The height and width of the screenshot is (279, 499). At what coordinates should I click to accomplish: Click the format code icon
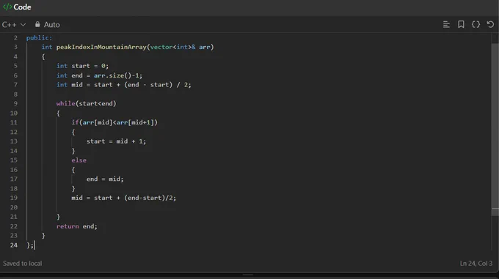pyautogui.click(x=446, y=24)
